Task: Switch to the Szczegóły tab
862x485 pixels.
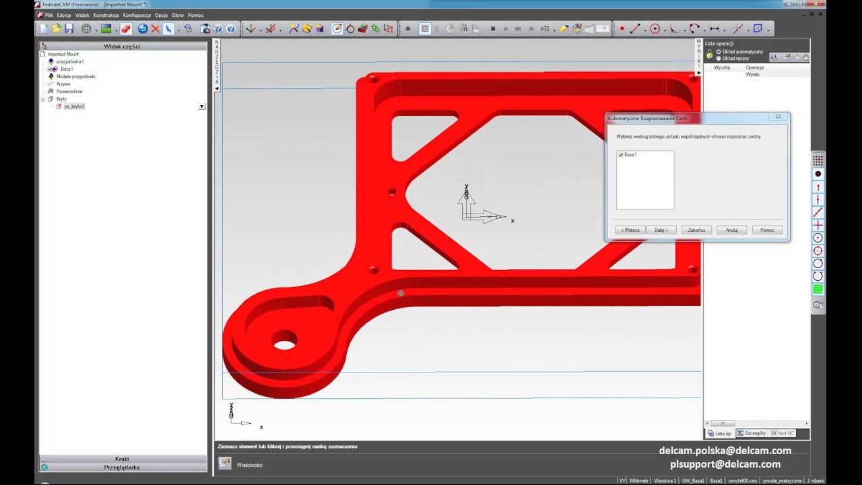Action: [x=752, y=433]
